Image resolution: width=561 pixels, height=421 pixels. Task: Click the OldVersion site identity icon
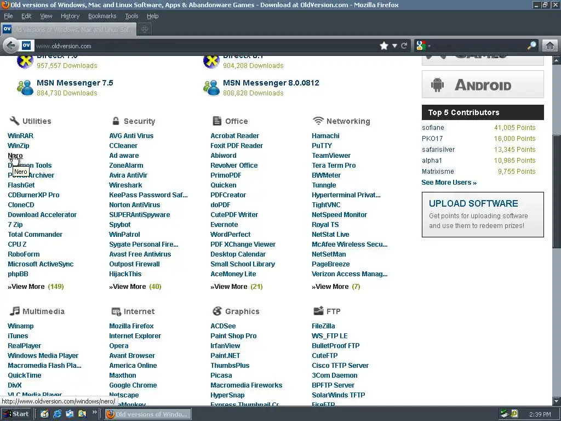[26, 45]
